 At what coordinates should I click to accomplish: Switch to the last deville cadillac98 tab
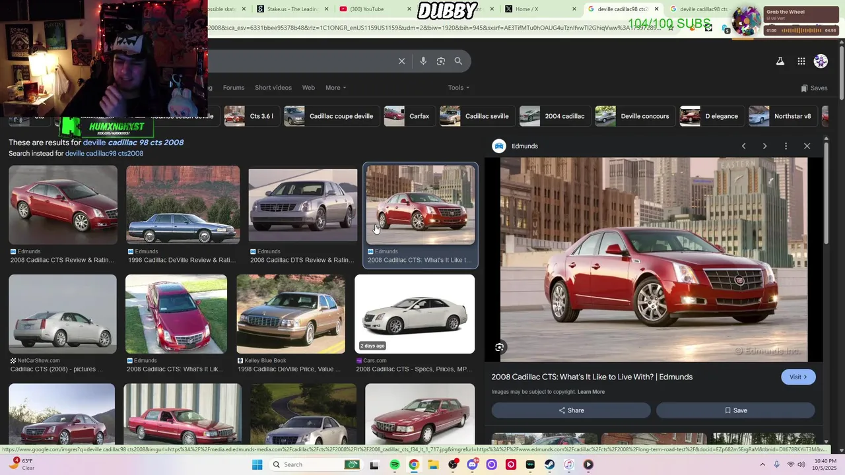tap(698, 9)
